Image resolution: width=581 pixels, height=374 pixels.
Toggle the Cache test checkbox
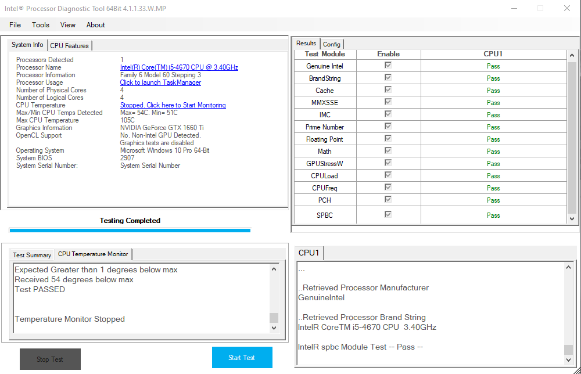point(388,89)
